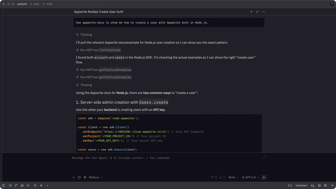The height and width of the screenshot is (189, 336).
Task: Click the 'const users = new sdk.Users' line
Action: coord(108,150)
